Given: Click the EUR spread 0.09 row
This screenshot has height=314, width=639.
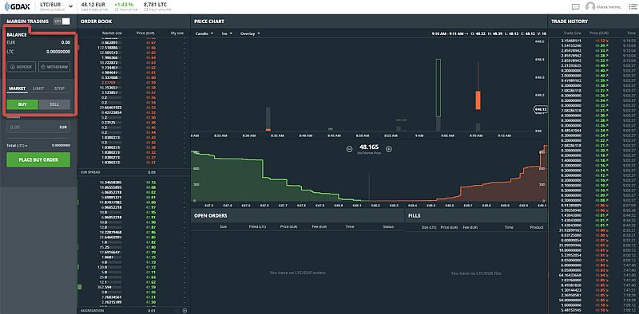Looking at the screenshot, I should click(x=133, y=172).
